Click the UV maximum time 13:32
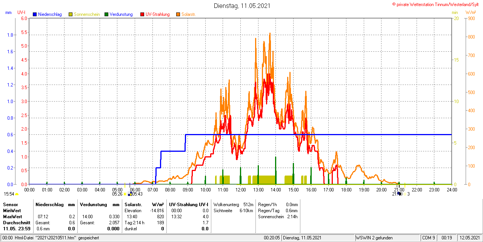This screenshot has width=483, height=242. (x=176, y=217)
